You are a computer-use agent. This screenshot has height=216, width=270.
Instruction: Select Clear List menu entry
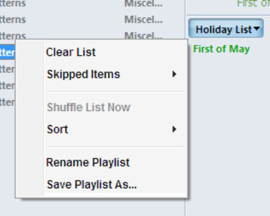point(71,52)
